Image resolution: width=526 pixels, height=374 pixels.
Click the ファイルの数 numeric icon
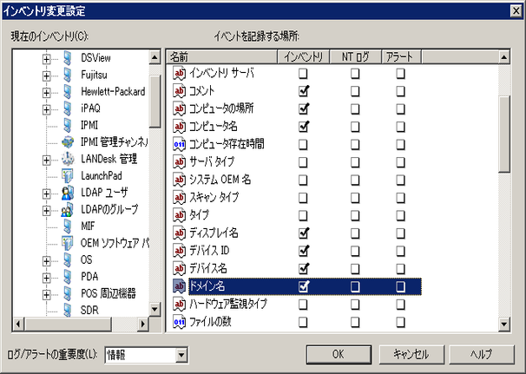coord(179,322)
